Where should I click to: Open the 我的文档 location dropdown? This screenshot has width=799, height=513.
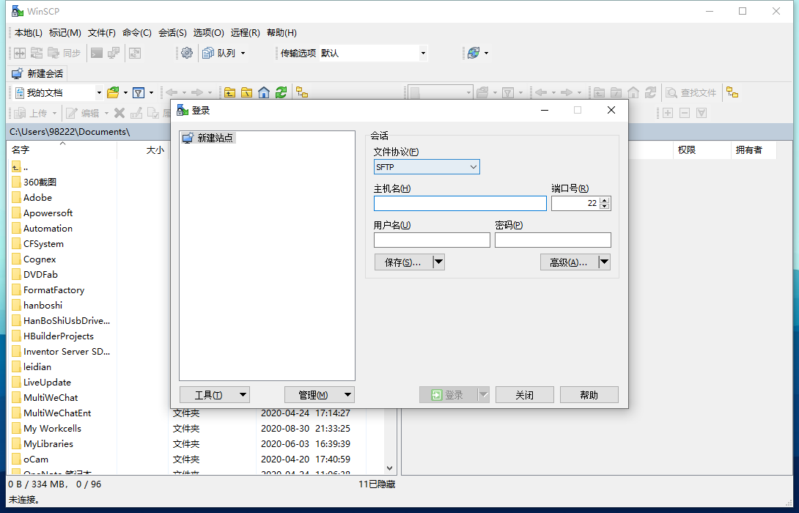click(x=100, y=93)
